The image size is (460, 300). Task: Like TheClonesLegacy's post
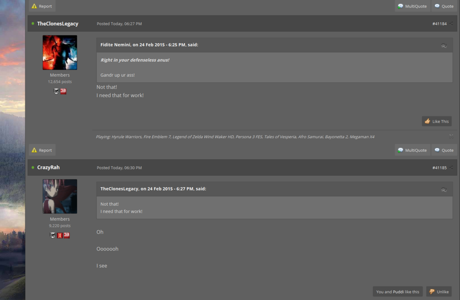click(436, 121)
